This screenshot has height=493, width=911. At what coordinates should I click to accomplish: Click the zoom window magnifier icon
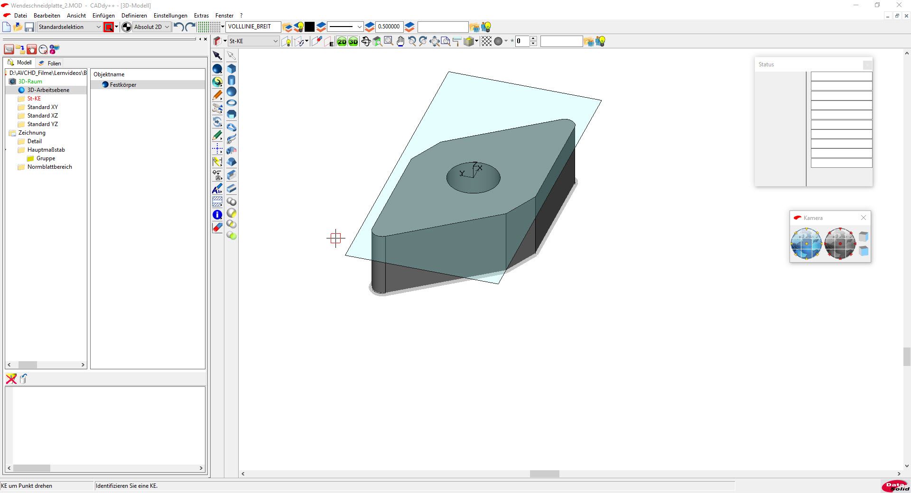389,41
